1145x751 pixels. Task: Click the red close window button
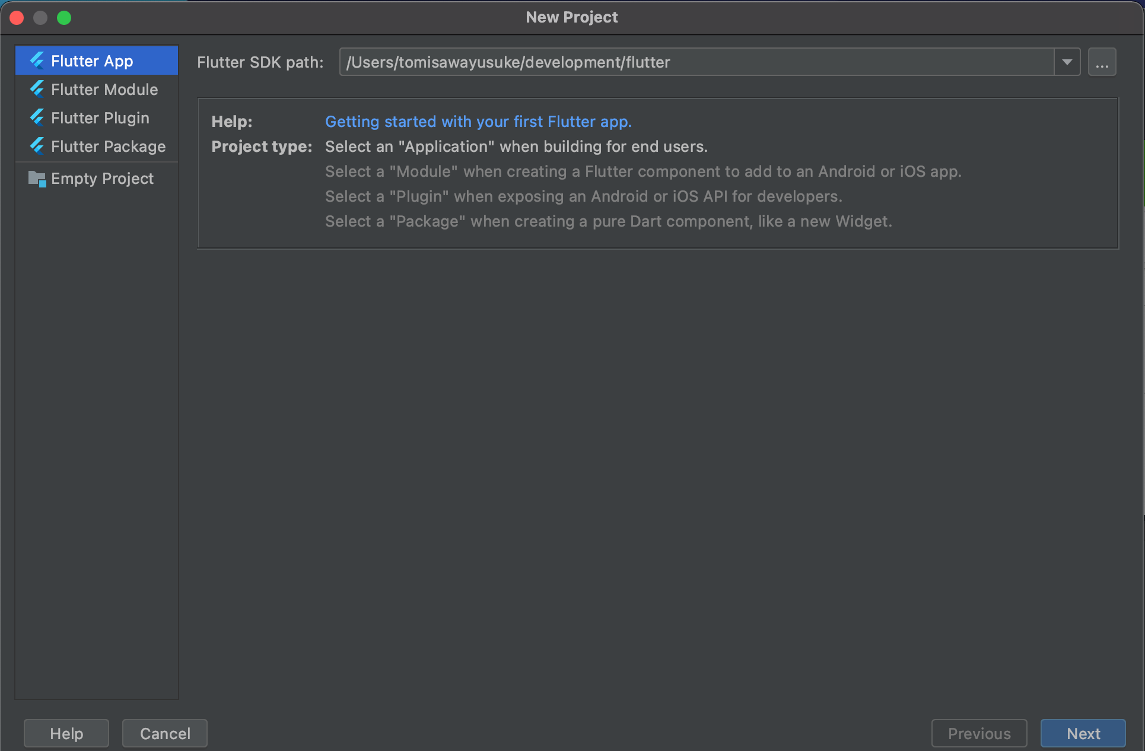17,18
